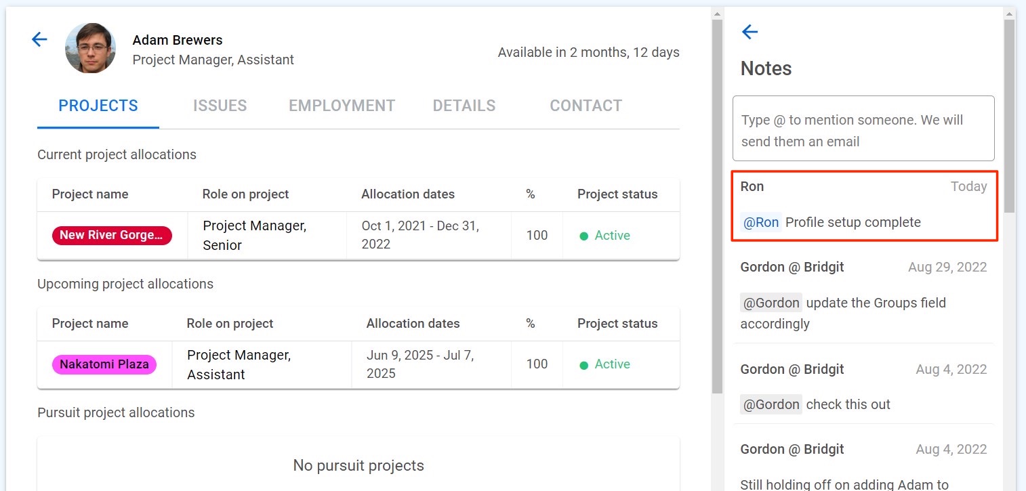
Task: Go back using the arrow beside Adam Brewers
Action: tap(39, 40)
